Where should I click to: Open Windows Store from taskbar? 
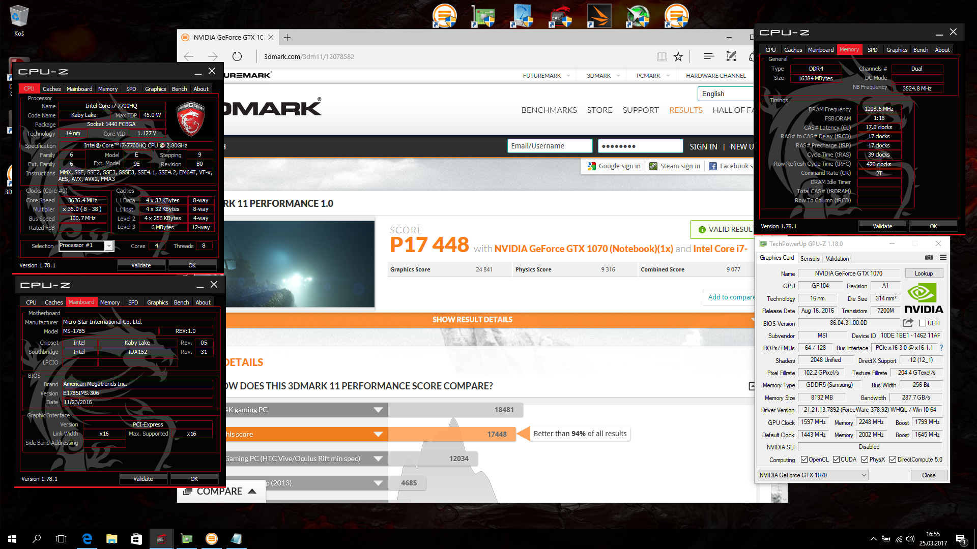[x=136, y=539]
